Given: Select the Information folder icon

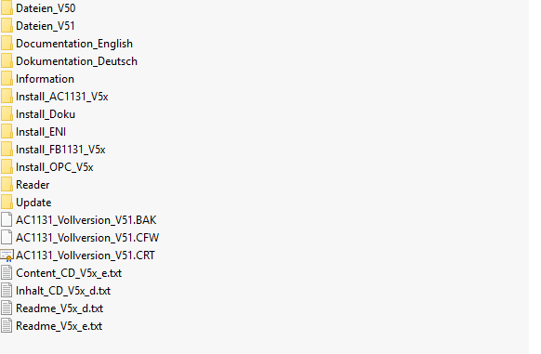Looking at the screenshot, I should (x=7, y=79).
